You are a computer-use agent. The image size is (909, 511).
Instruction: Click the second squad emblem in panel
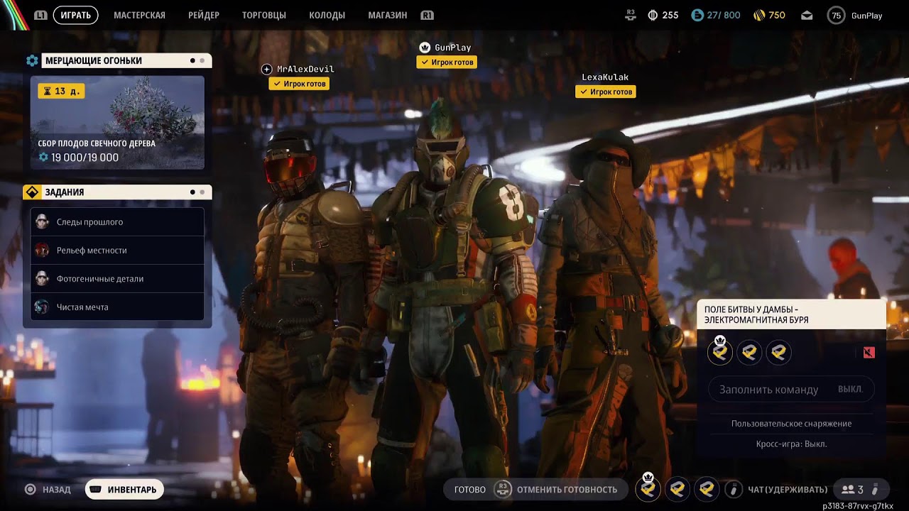pos(749,352)
